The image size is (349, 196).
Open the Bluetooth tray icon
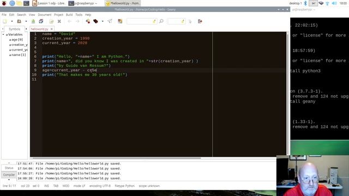pyautogui.click(x=305, y=3)
